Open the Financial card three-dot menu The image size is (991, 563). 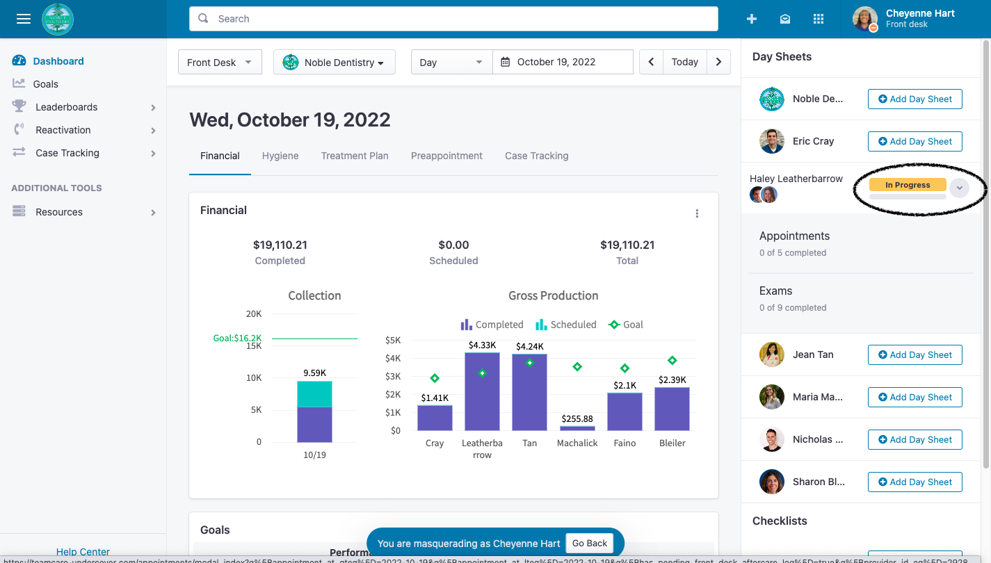click(697, 213)
